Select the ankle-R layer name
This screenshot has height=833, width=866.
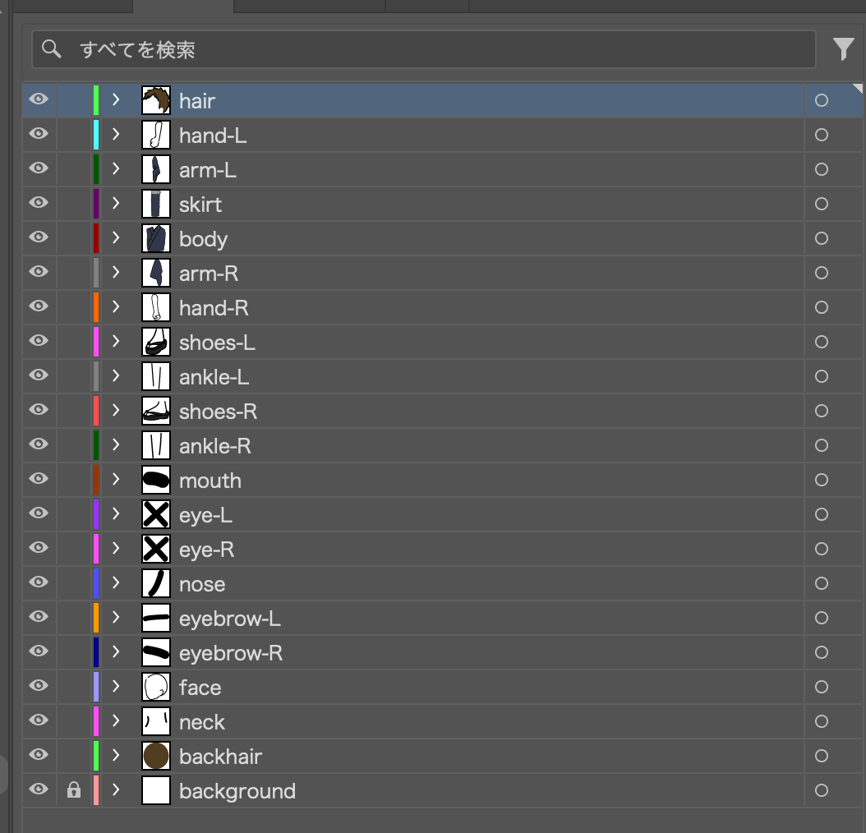click(214, 446)
